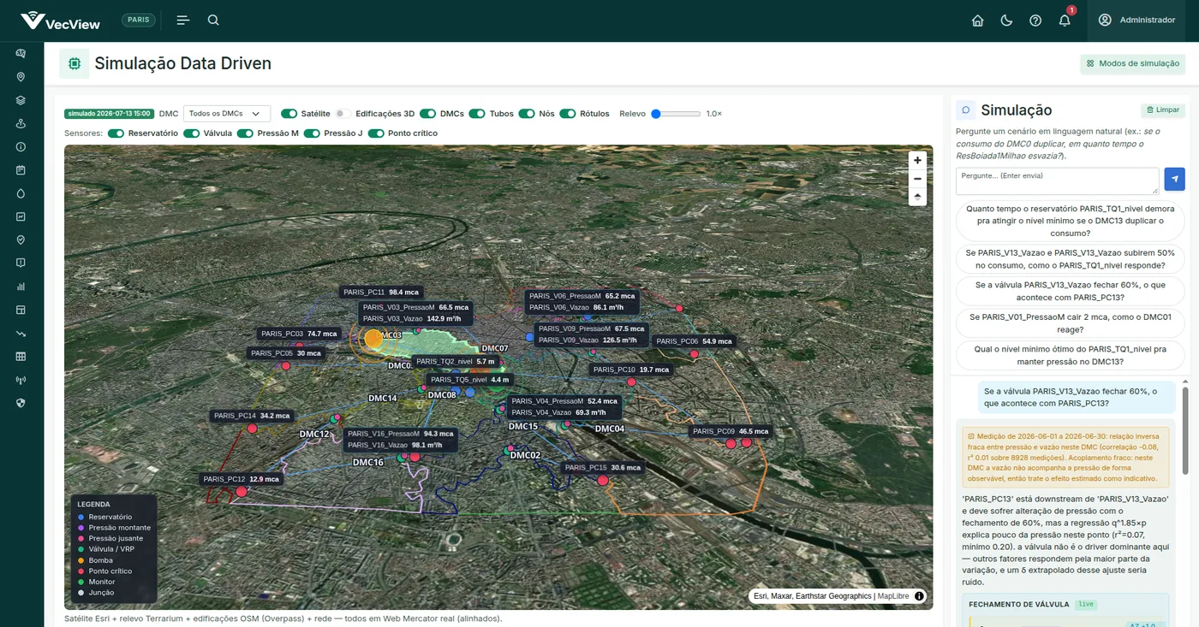1199x627 pixels.
Task: Open Modos de simulação
Action: click(x=1133, y=63)
